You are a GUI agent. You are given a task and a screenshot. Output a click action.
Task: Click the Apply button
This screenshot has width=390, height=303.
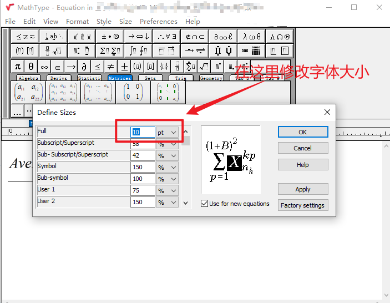click(x=303, y=189)
